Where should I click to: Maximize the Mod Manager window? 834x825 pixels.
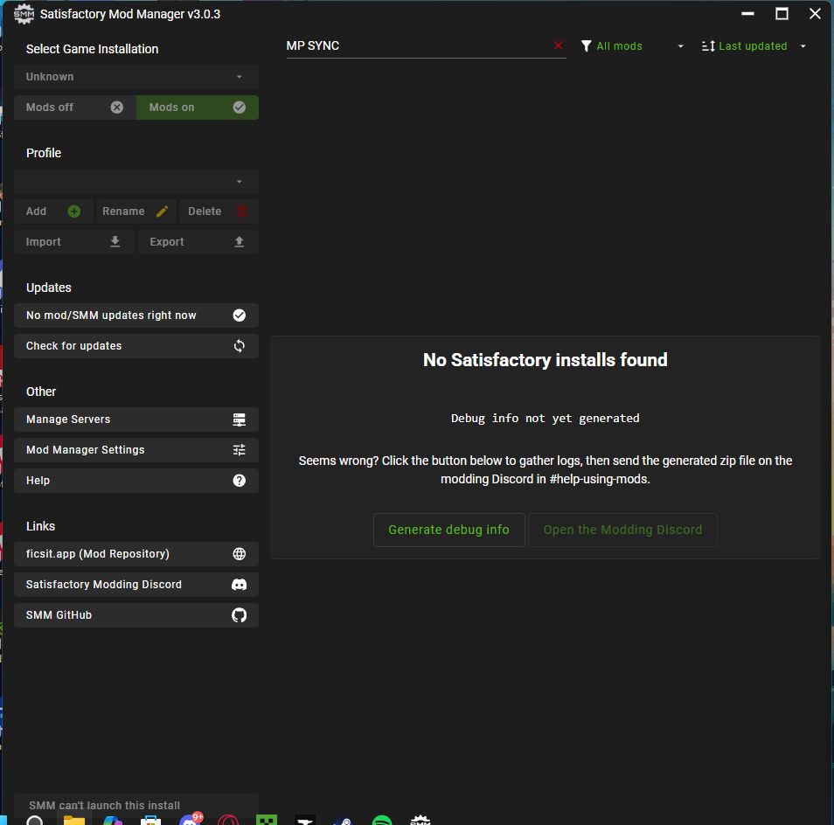(x=782, y=14)
